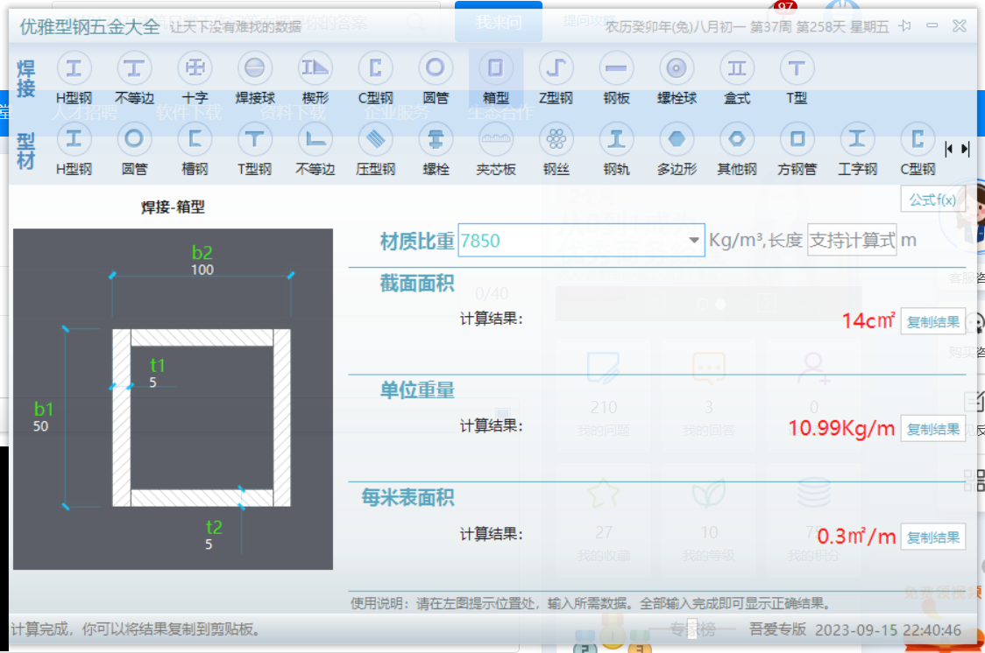This screenshot has width=985, height=653.
Task: Click the 焊接-箱型 section title
Action: coord(173,207)
